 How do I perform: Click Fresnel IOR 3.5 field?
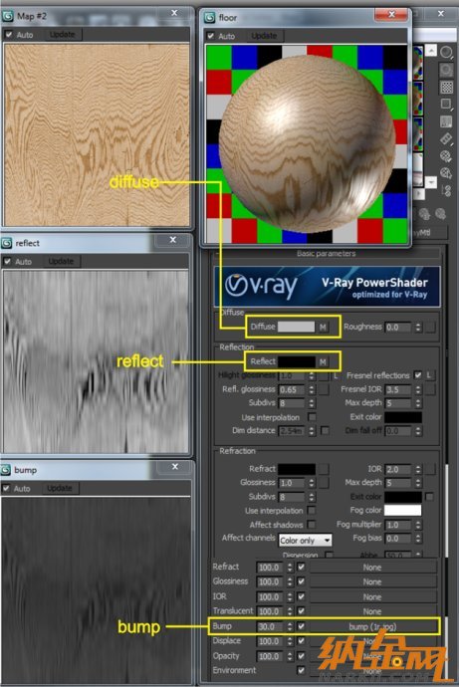pos(398,389)
